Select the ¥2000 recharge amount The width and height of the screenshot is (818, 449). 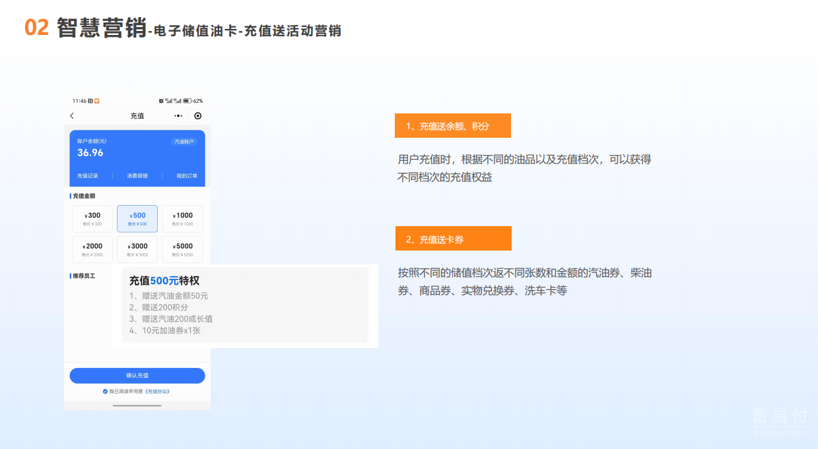click(92, 250)
